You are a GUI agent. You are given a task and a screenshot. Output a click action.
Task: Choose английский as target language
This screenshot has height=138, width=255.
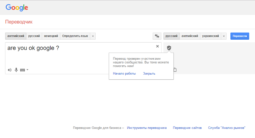[190, 36]
